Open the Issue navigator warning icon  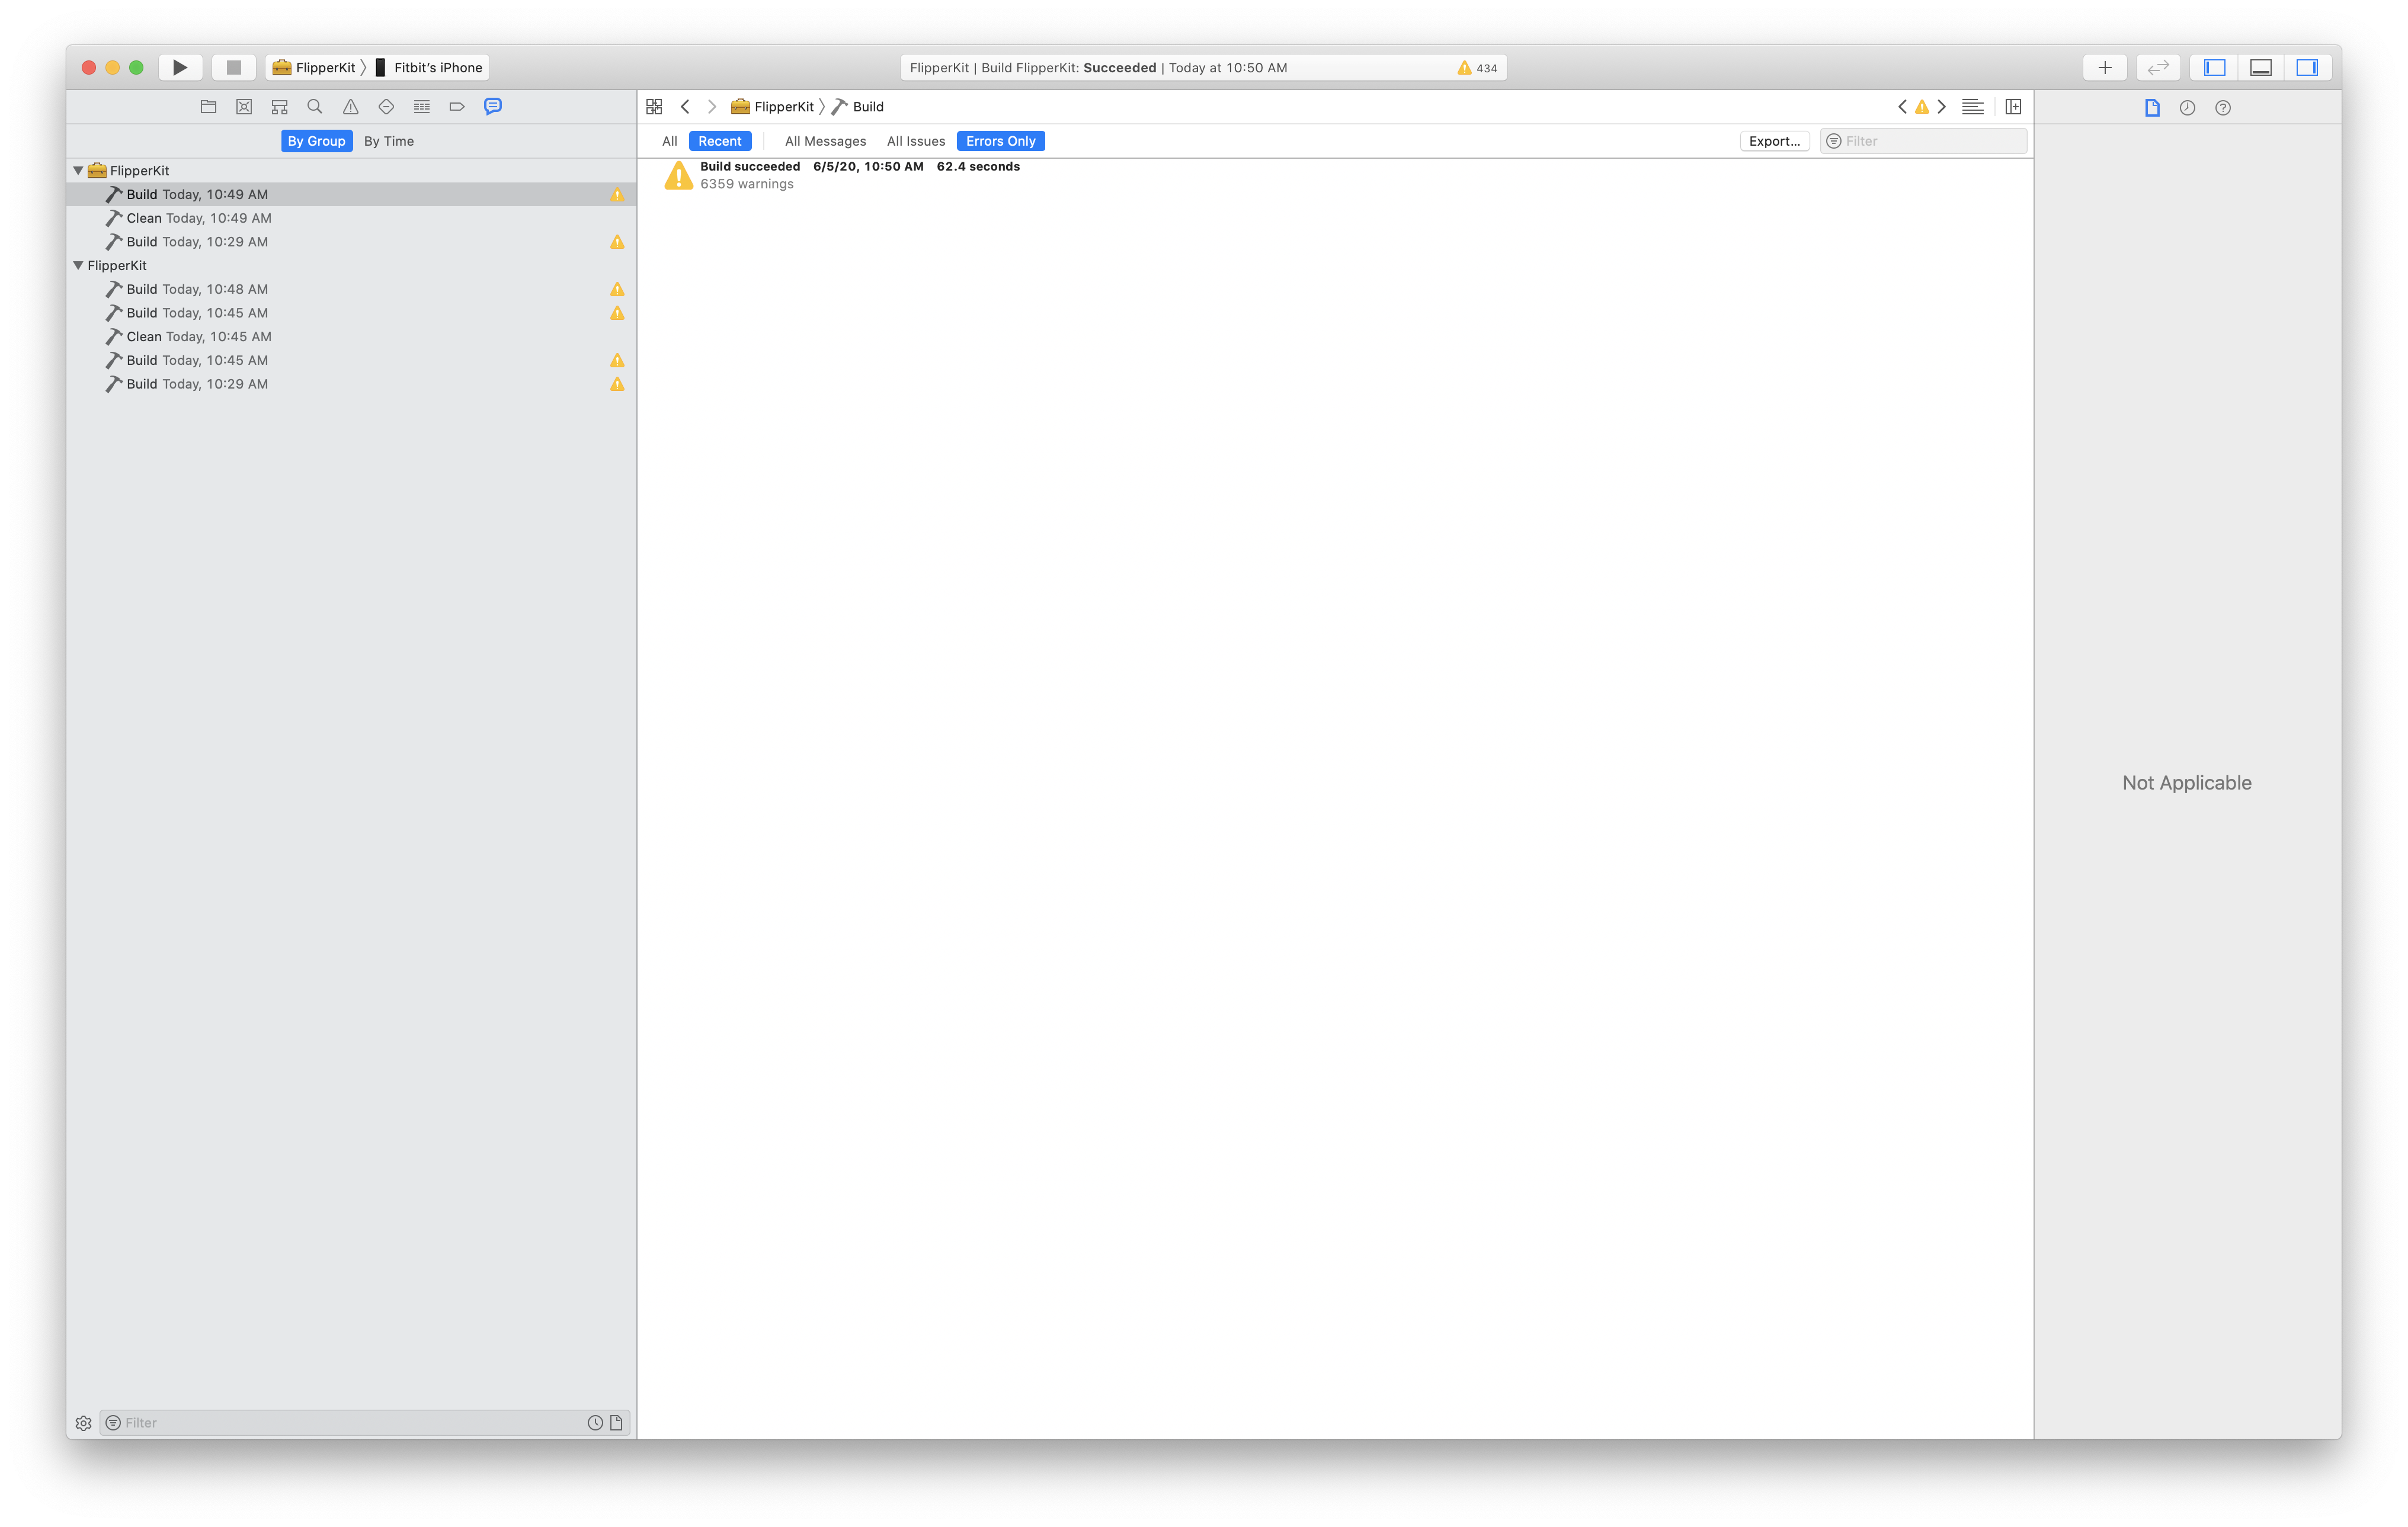[x=350, y=106]
